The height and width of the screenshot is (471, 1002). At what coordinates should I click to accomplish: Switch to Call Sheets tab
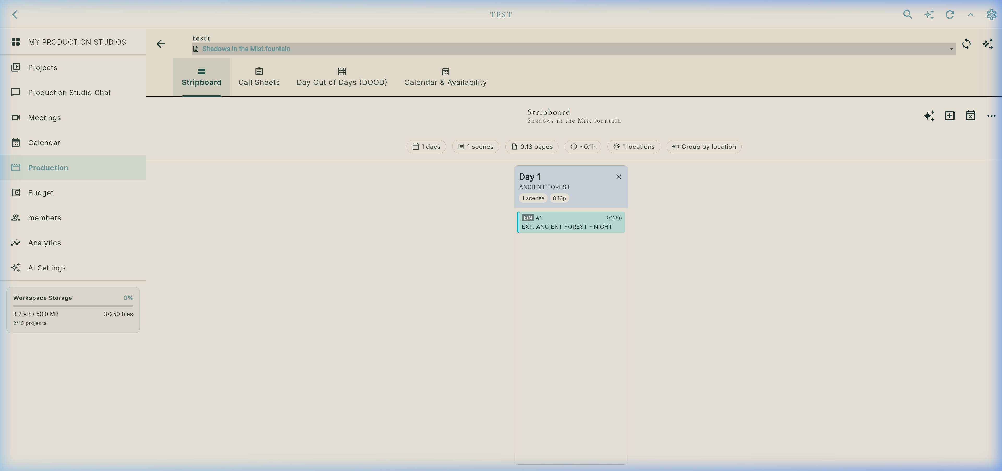pos(259,77)
